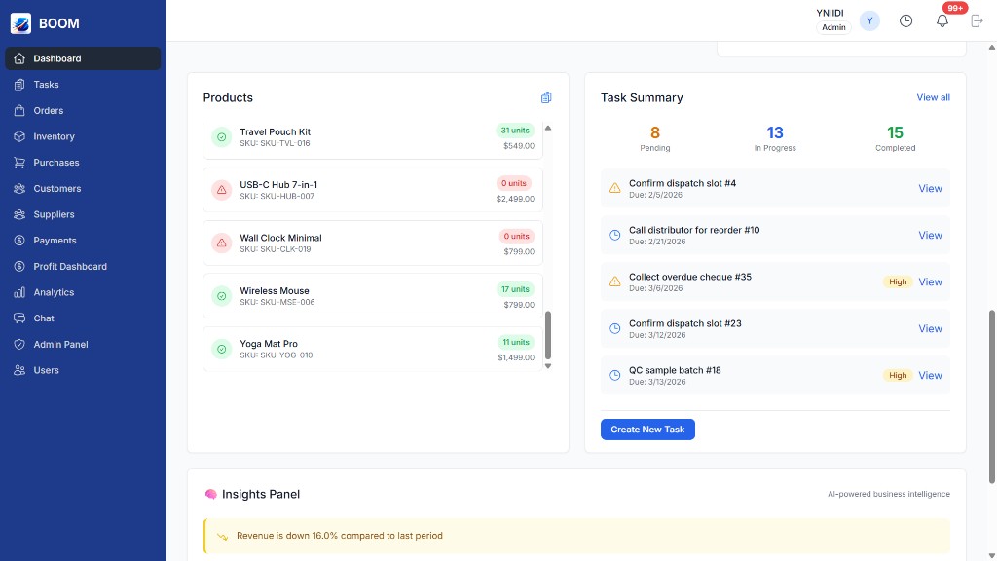
Task: Click the clock icon for QC sample batch #18
Action: tap(615, 375)
